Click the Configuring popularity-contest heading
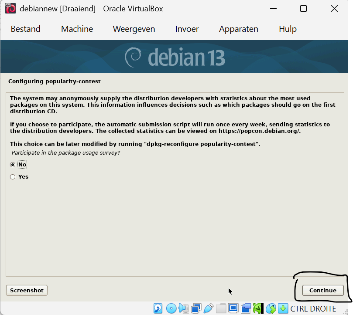The width and height of the screenshot is (353, 315). tap(54, 81)
